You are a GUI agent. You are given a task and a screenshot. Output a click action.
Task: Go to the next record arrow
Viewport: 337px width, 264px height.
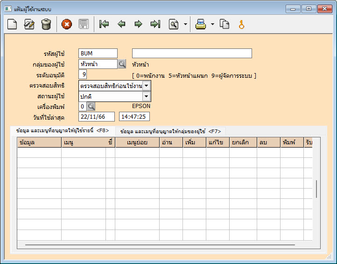[138, 24]
